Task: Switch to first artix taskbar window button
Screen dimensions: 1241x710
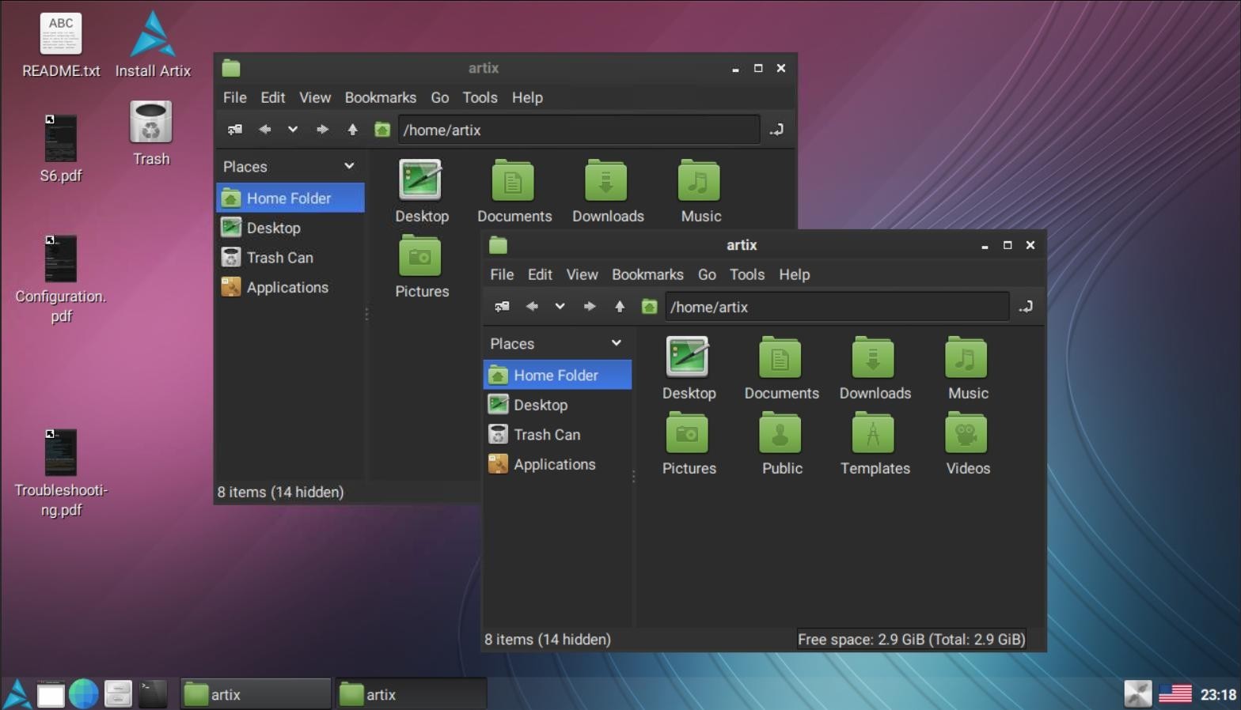Action: (255, 694)
